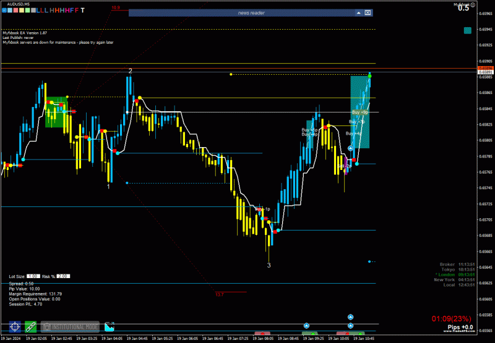
Task: Click the red candle timer 01:09(23%)
Action: [x=452, y=319]
